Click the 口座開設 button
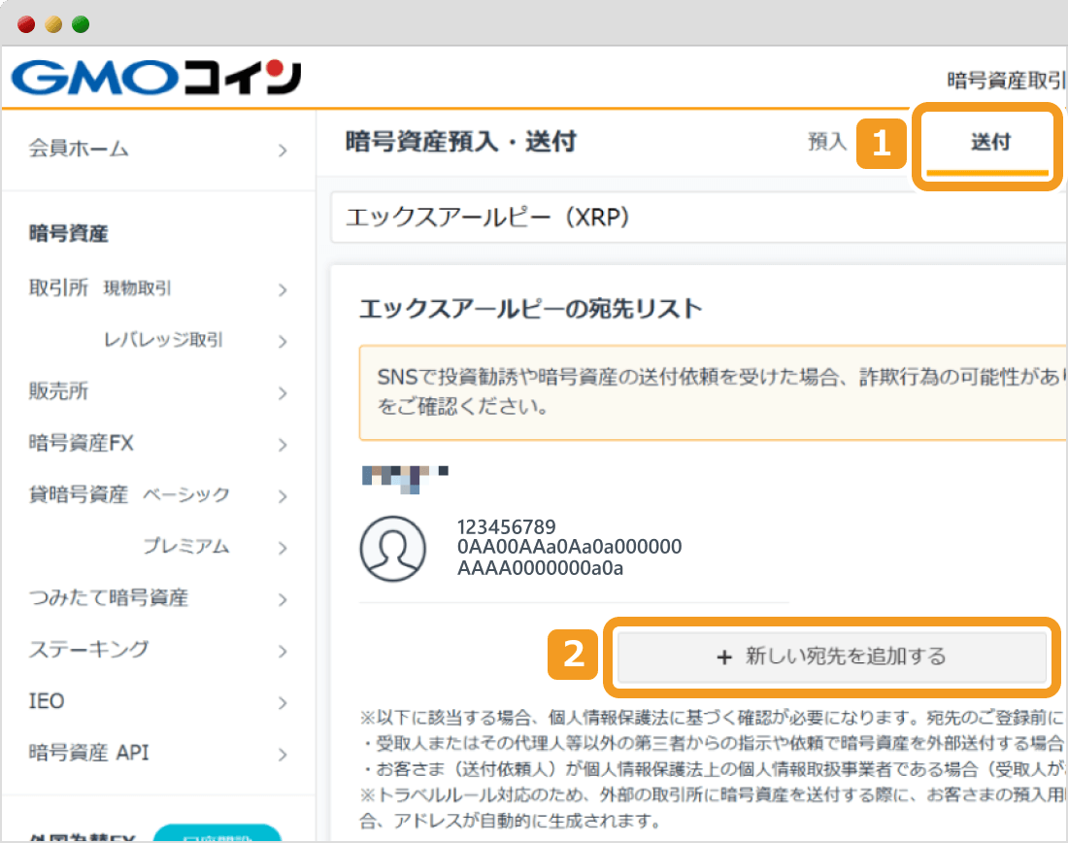Image resolution: width=1068 pixels, height=843 pixels. click(x=217, y=833)
